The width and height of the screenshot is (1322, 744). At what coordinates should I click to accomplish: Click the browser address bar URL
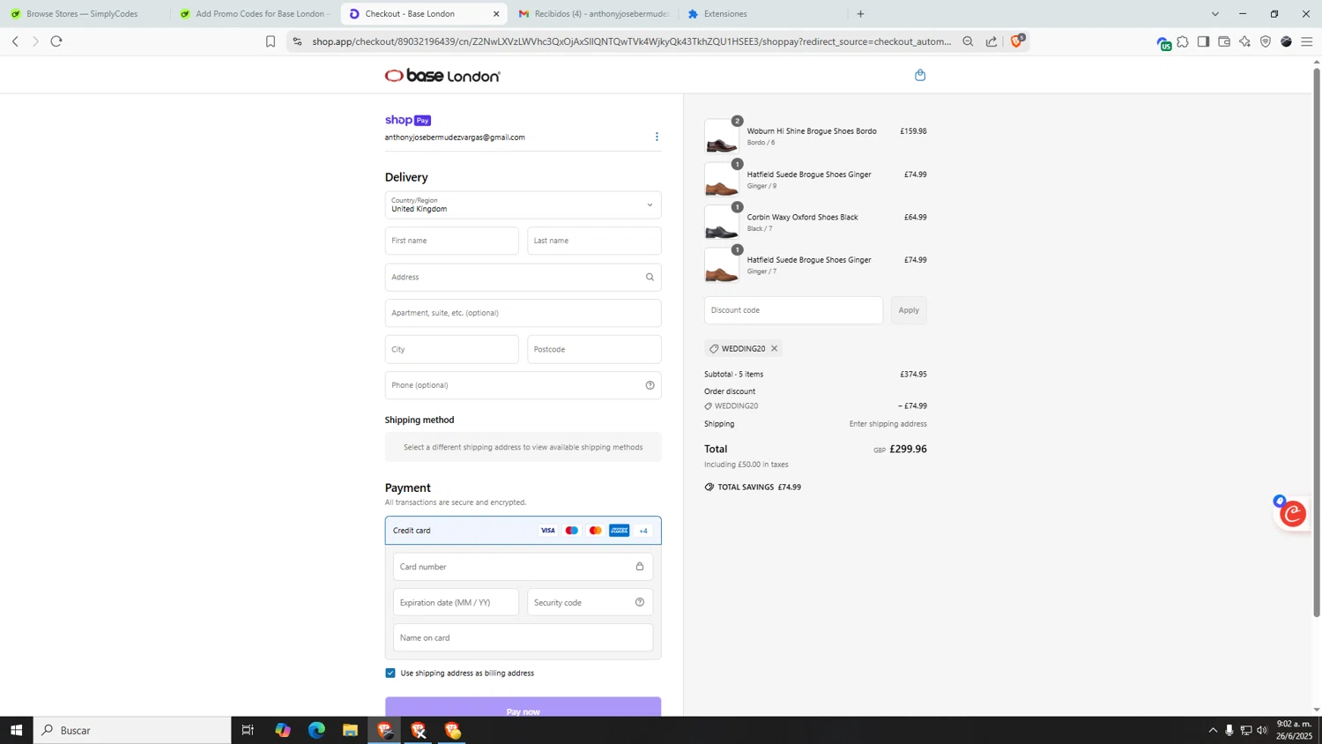(631, 41)
